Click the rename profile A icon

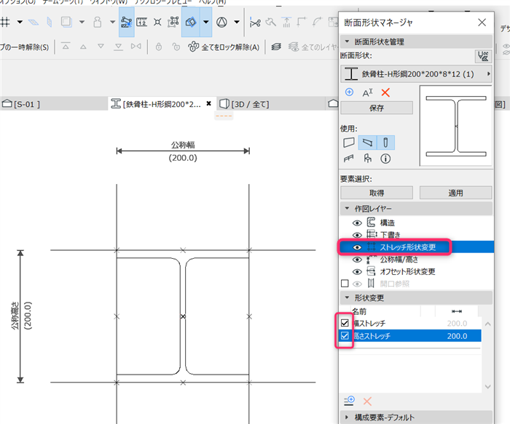tap(367, 93)
